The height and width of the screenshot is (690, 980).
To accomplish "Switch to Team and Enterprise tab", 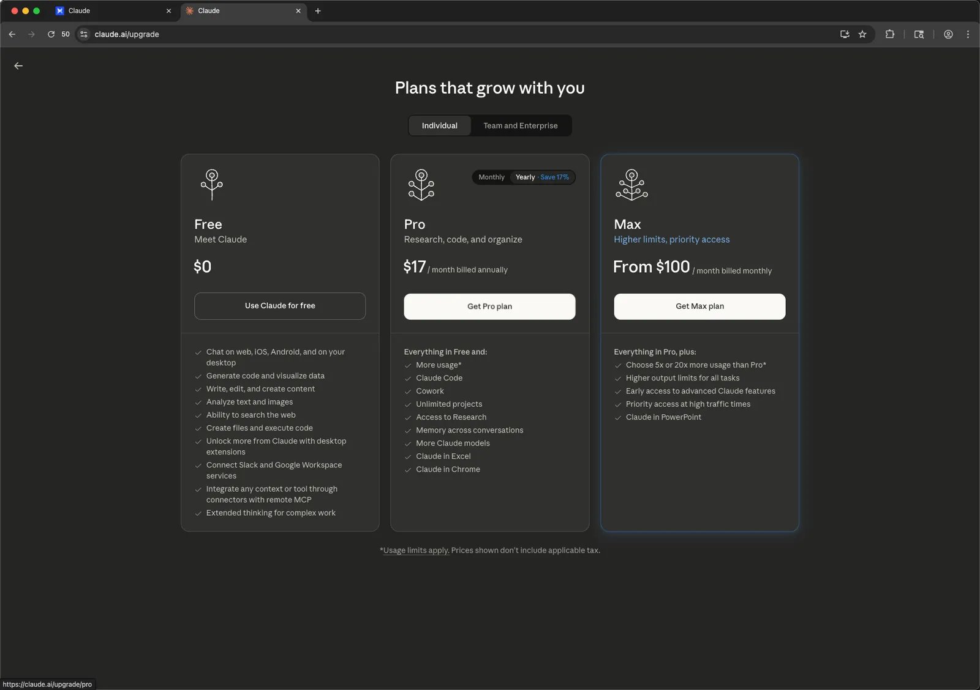I will [521, 125].
